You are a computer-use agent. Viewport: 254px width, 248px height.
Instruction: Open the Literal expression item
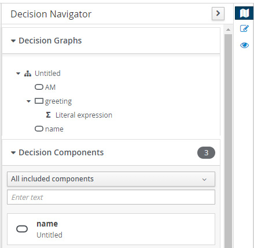pos(84,115)
